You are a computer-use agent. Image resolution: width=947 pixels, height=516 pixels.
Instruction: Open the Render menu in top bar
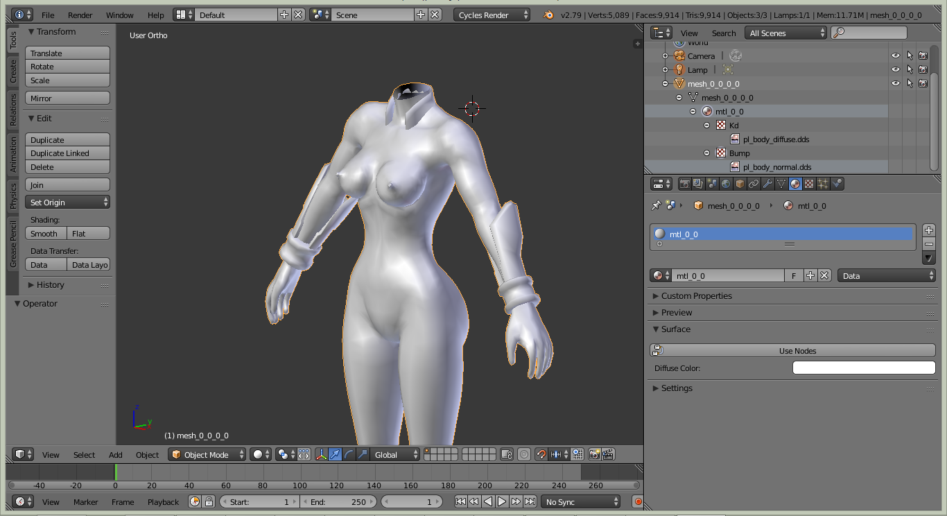(80, 15)
